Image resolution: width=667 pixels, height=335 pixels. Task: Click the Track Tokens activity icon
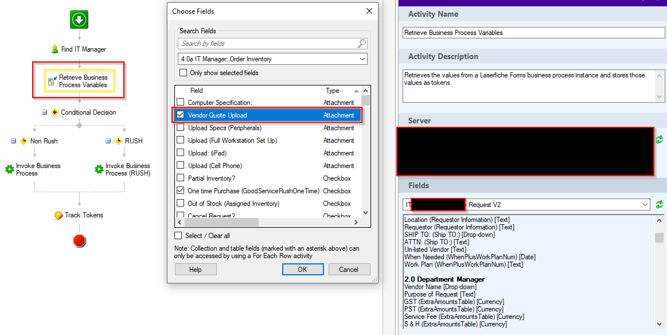point(58,215)
